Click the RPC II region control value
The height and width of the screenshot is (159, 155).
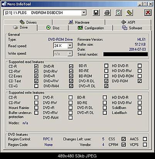(48, 139)
